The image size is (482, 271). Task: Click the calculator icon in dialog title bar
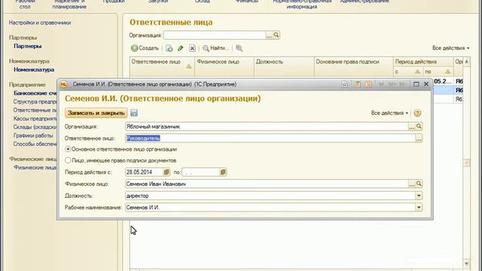point(357,84)
